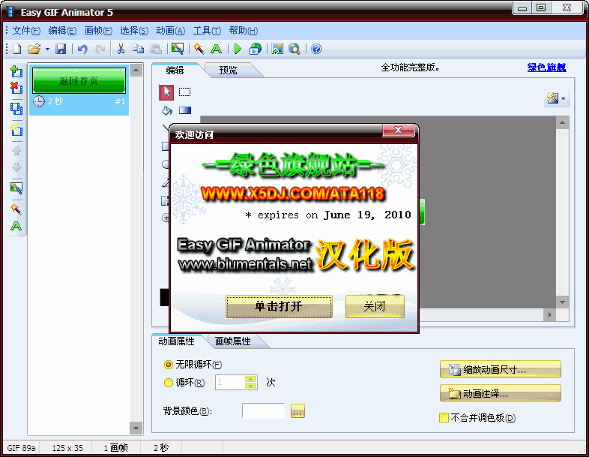
Task: Duplicate the frame via sidebar icon
Action: [x=16, y=108]
